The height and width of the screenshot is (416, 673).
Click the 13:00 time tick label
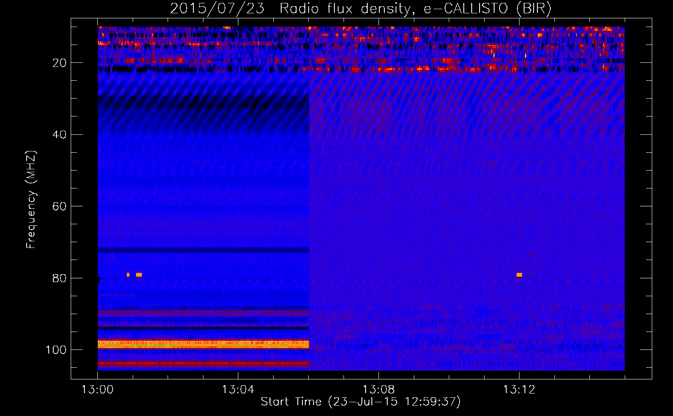[x=98, y=389]
